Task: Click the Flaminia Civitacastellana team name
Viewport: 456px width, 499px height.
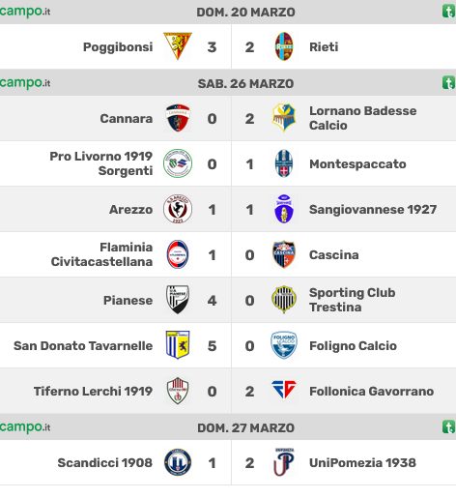Action: pyautogui.click(x=101, y=254)
